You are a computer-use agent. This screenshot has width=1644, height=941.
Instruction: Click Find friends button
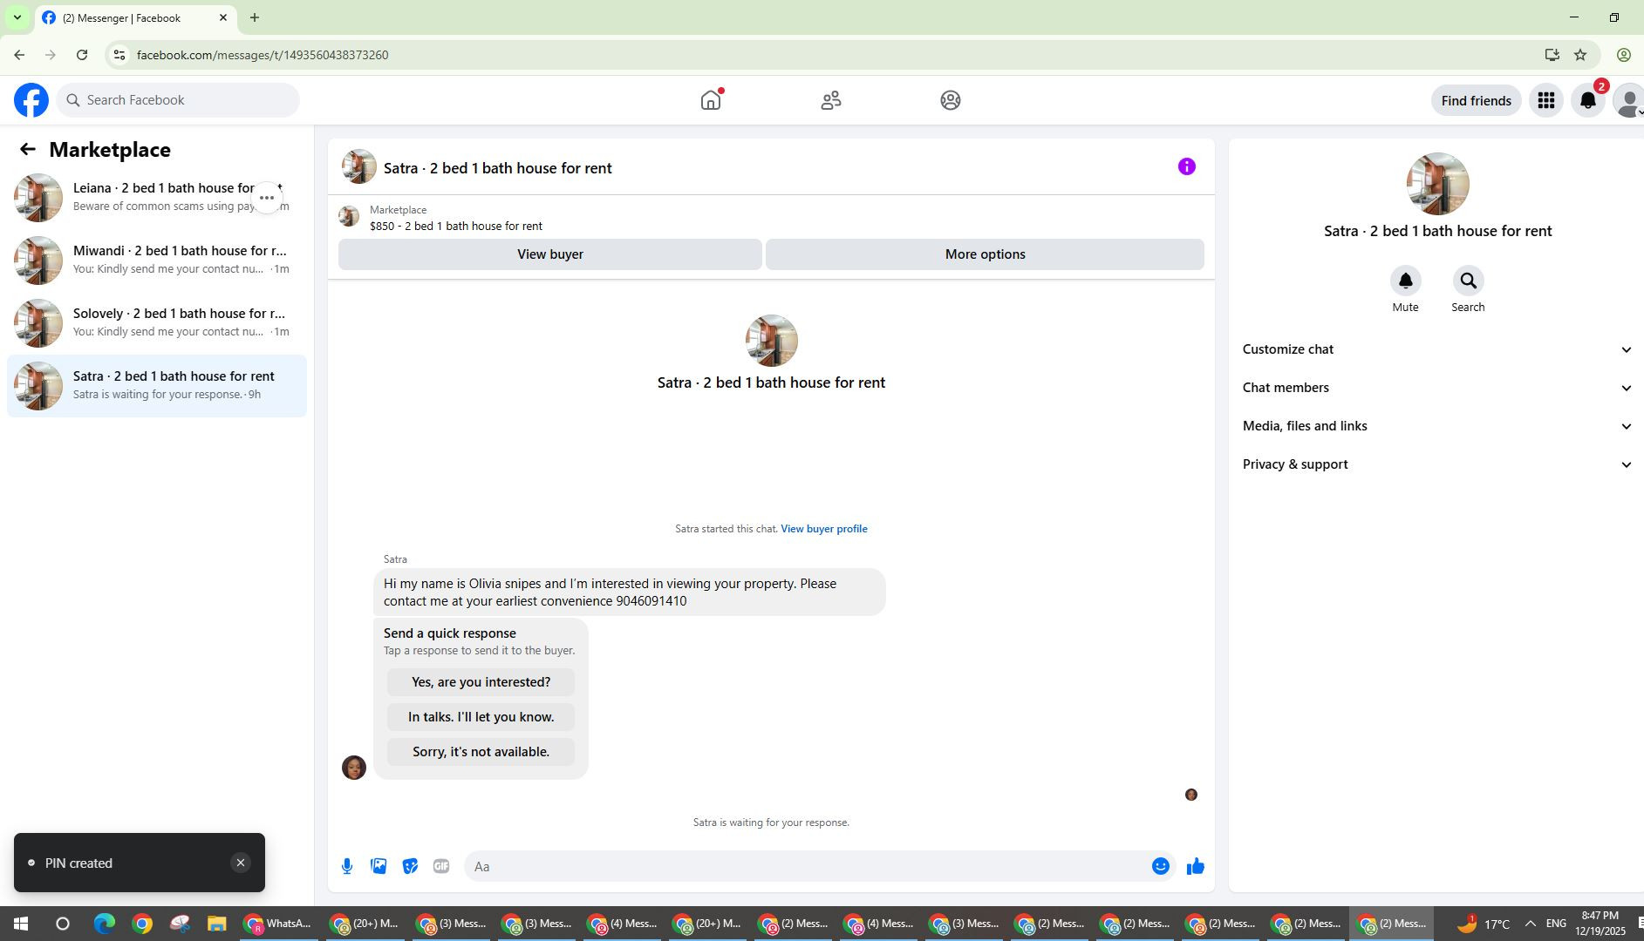click(1476, 101)
